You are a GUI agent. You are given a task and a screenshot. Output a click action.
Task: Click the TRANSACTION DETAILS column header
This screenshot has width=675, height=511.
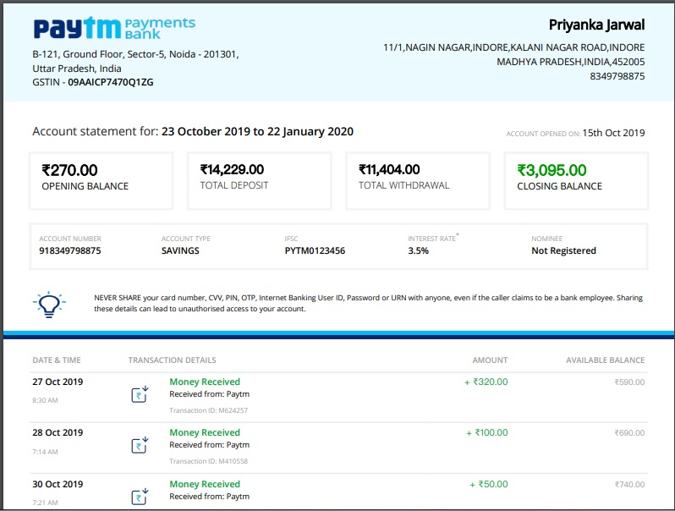click(x=173, y=360)
